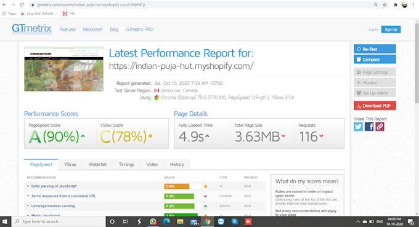Open the red recorder app in the taskbar
This screenshot has height=227, width=419.
[x=248, y=221]
